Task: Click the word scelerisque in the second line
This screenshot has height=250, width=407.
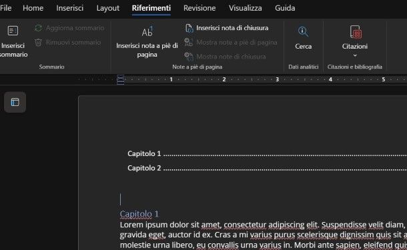Action: click(x=317, y=235)
